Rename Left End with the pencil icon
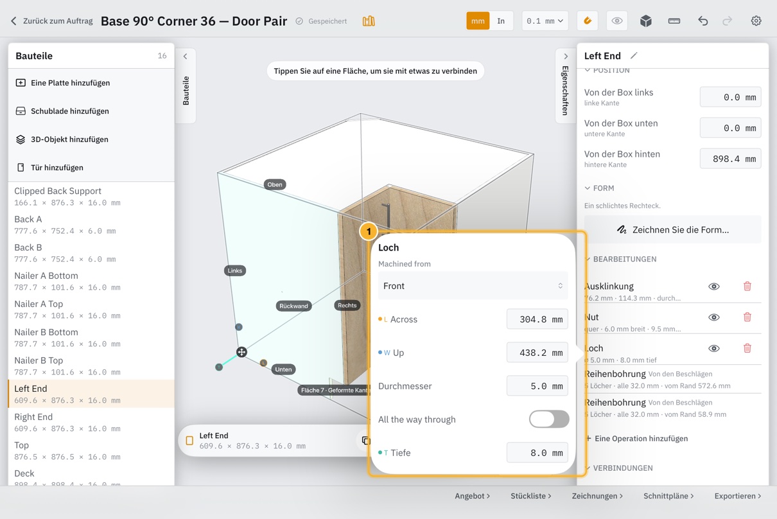Image resolution: width=777 pixels, height=519 pixels. 634,56
